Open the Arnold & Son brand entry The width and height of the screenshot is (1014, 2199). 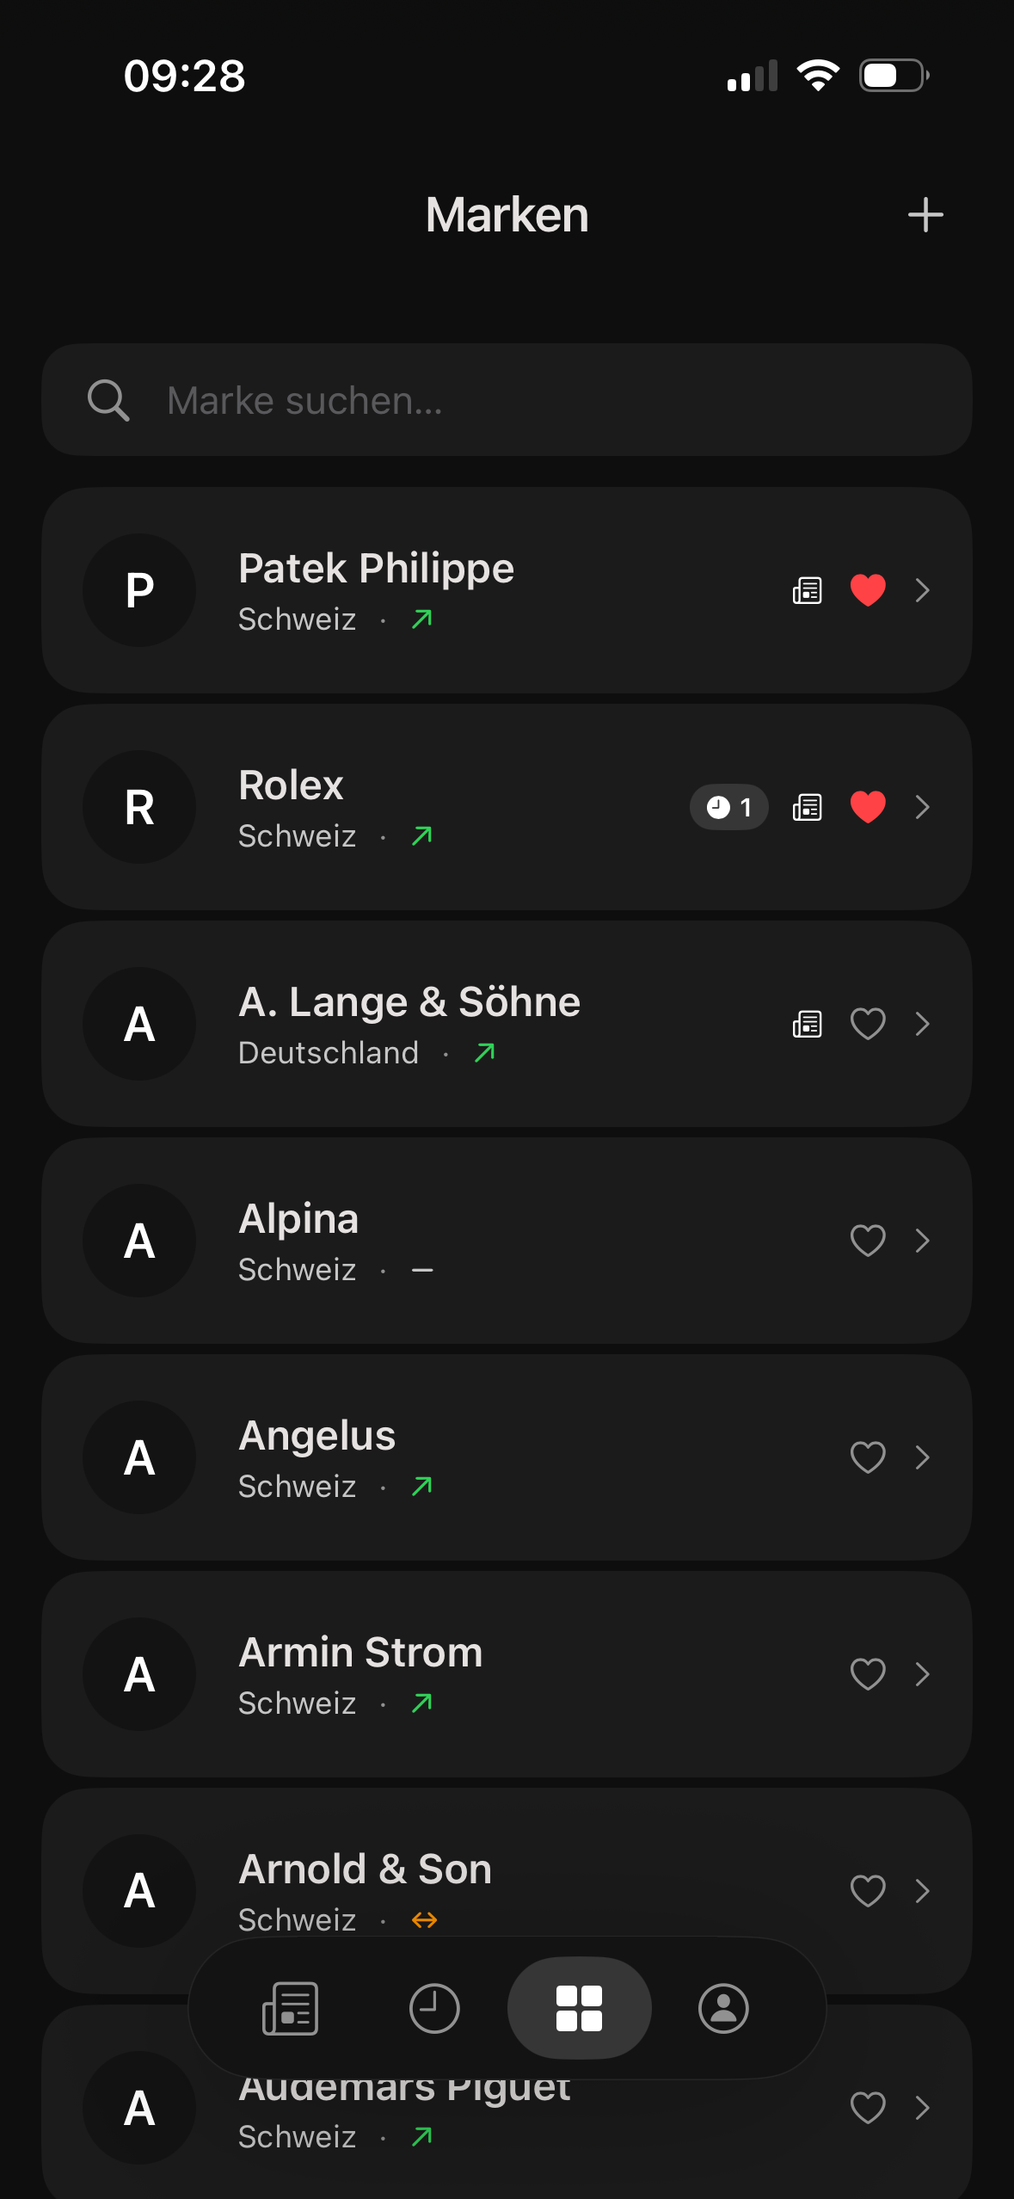click(366, 1869)
